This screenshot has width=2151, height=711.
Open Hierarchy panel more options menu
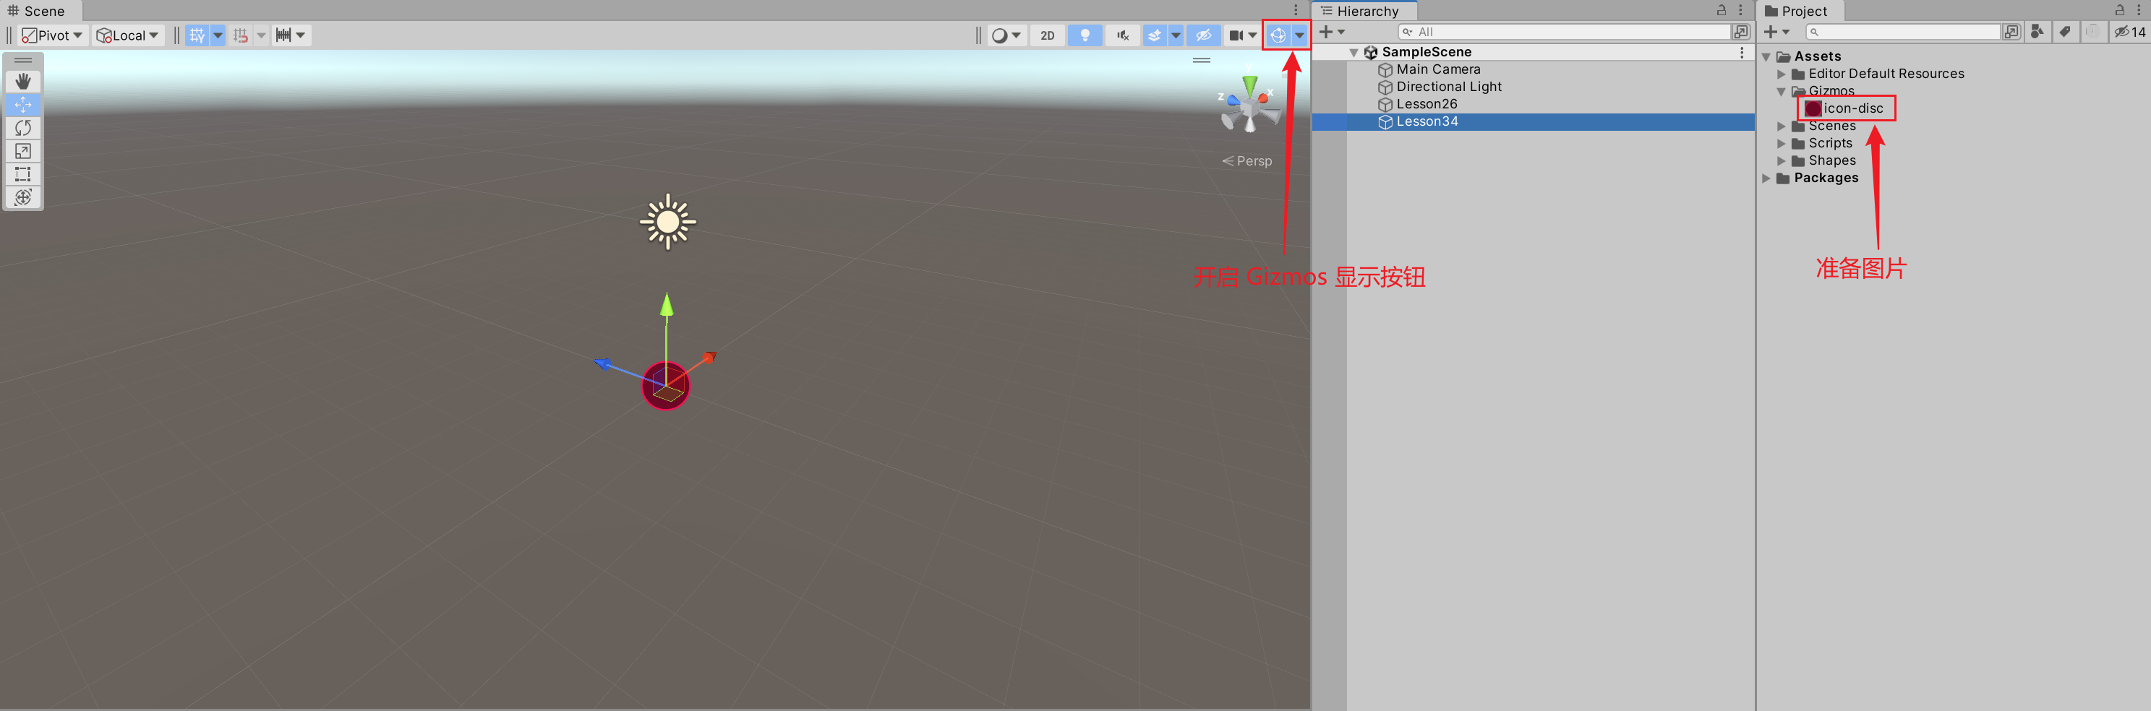(x=1740, y=10)
